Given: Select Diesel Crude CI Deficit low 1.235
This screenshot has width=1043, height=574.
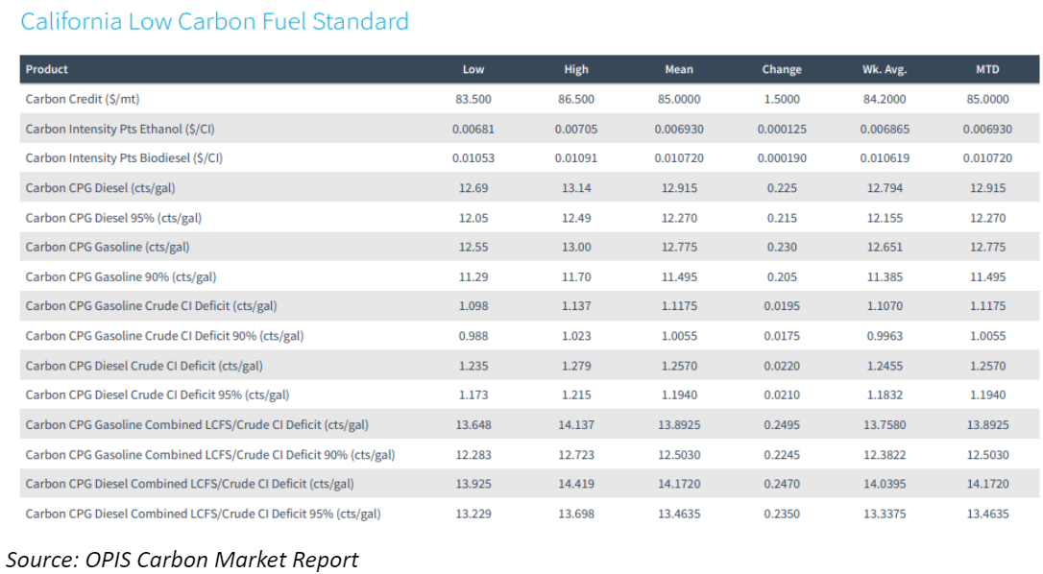Looking at the screenshot, I should (473, 366).
